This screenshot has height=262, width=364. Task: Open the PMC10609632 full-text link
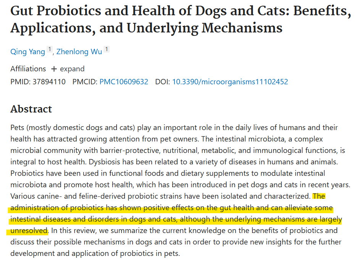click(x=124, y=82)
